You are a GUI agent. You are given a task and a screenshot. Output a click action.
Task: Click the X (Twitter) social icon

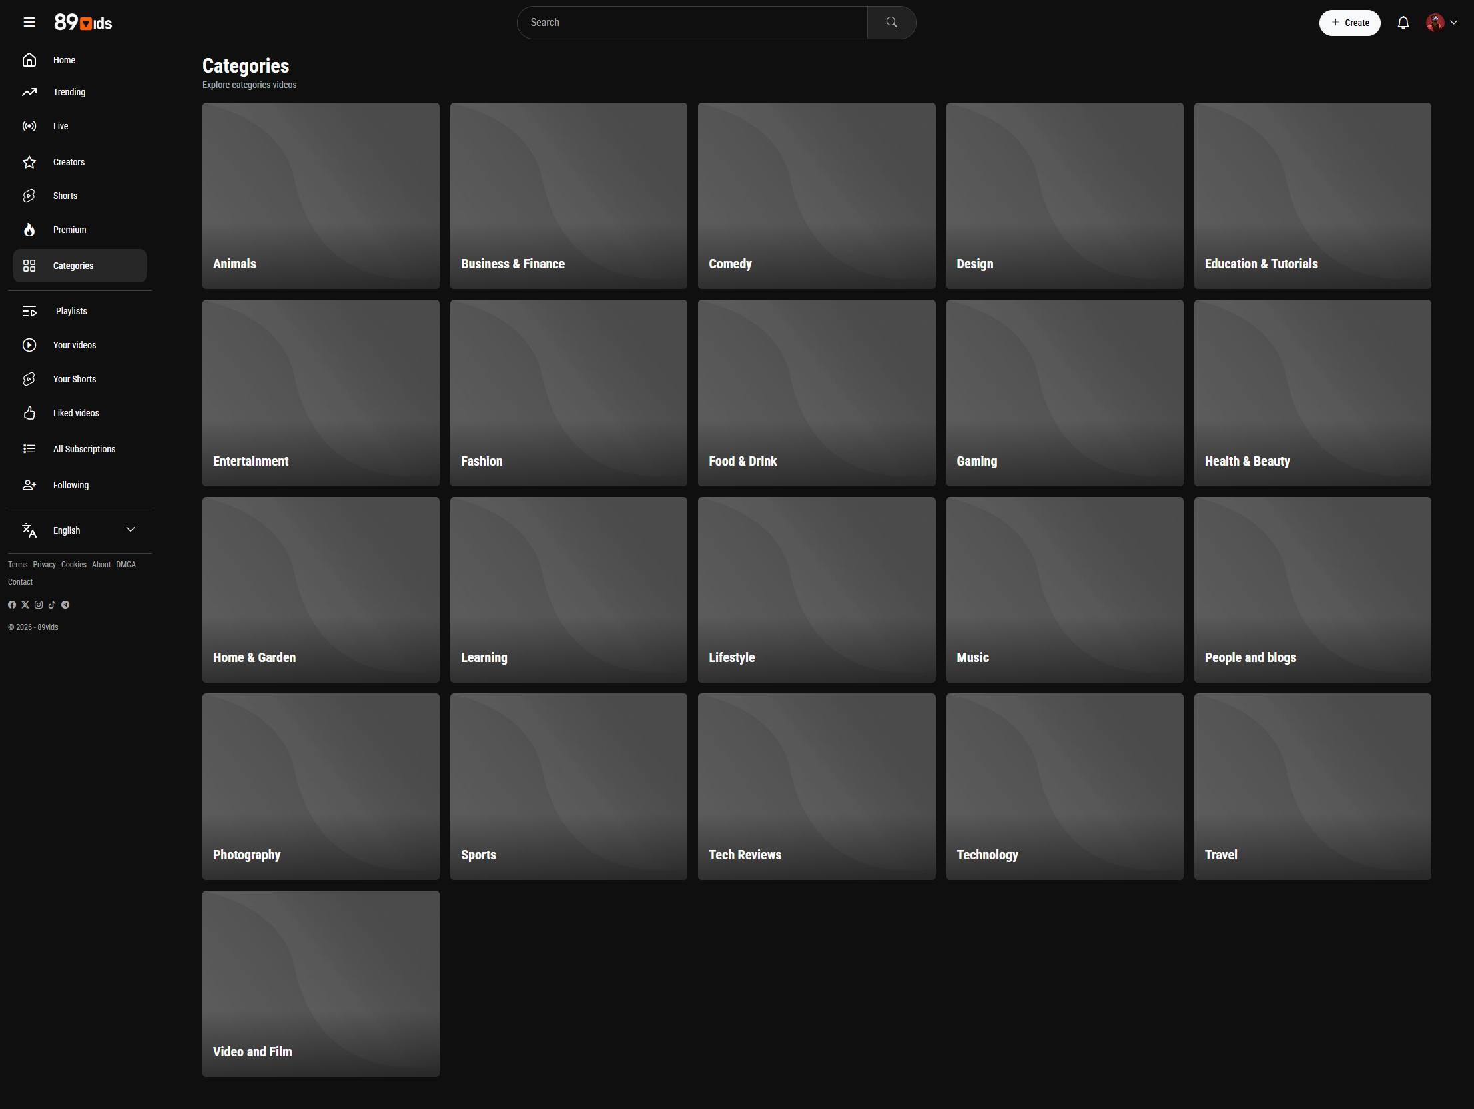coord(25,605)
